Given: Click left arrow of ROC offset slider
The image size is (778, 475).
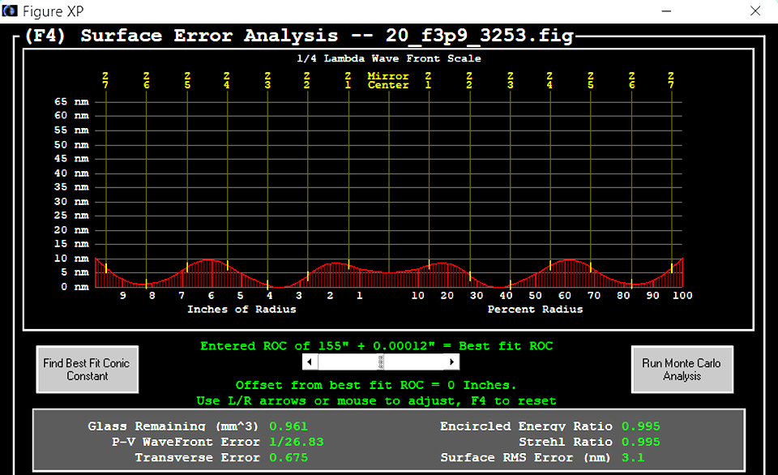Looking at the screenshot, I should (x=310, y=362).
